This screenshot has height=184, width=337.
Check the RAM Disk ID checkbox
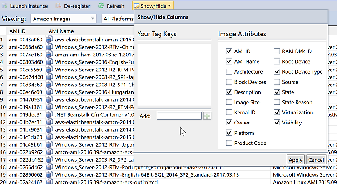277,51
